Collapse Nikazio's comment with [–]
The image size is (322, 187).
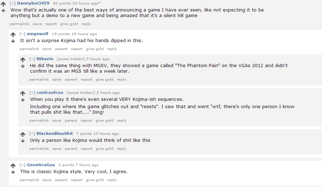[32, 59]
